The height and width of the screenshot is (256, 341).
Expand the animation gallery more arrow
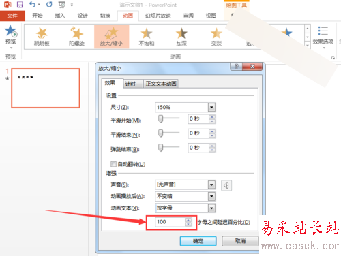click(x=308, y=45)
